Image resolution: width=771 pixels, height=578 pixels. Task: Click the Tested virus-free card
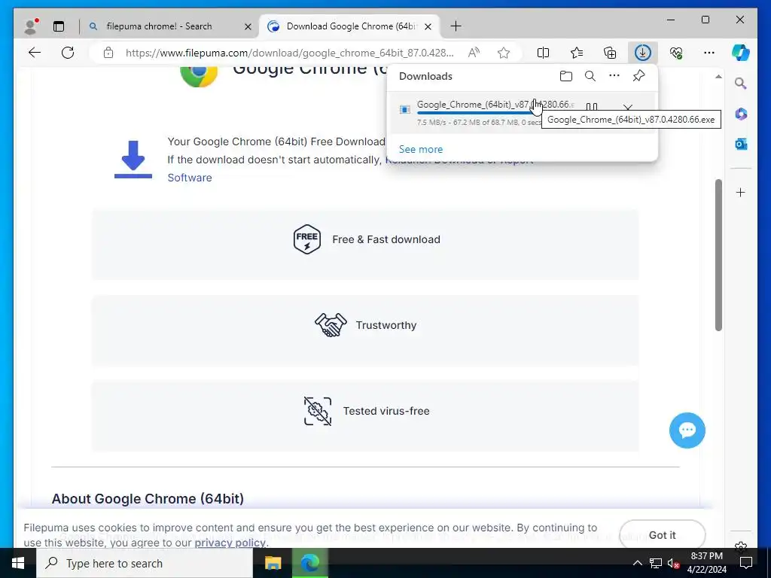point(365,415)
